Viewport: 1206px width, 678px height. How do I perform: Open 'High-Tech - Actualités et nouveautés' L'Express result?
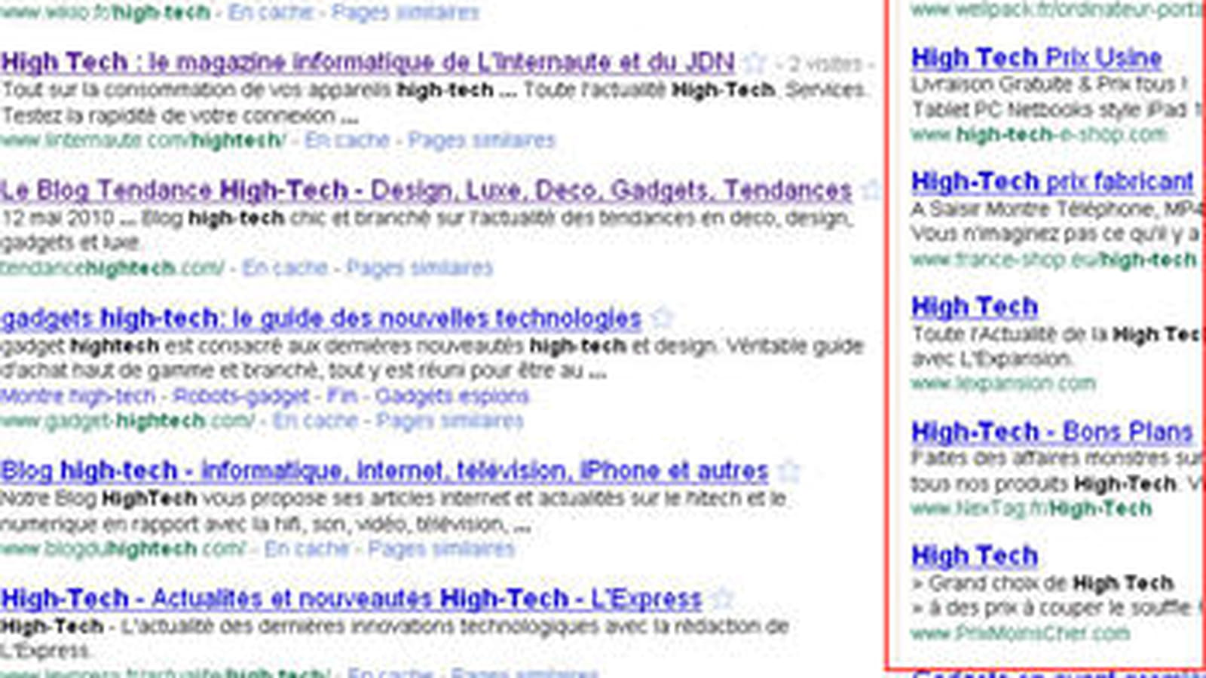(351, 599)
